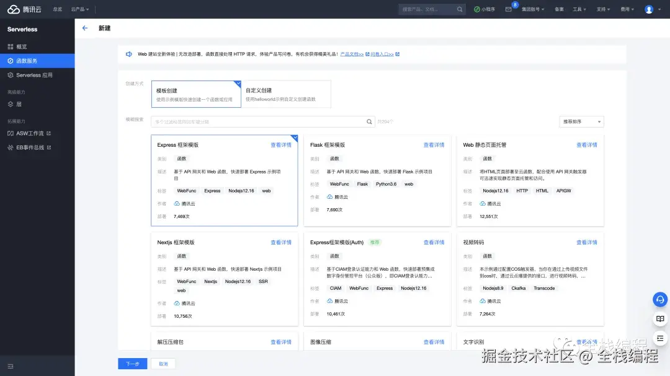Open the floating customer service chat icon

pos(659,299)
